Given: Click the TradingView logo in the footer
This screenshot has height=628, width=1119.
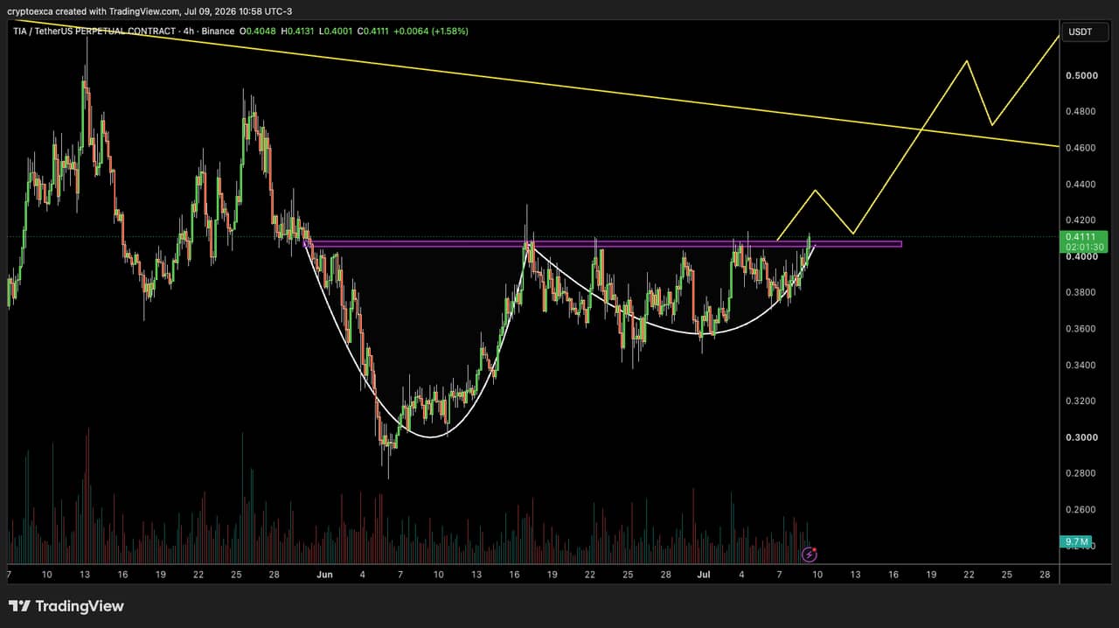Looking at the screenshot, I should point(66,606).
